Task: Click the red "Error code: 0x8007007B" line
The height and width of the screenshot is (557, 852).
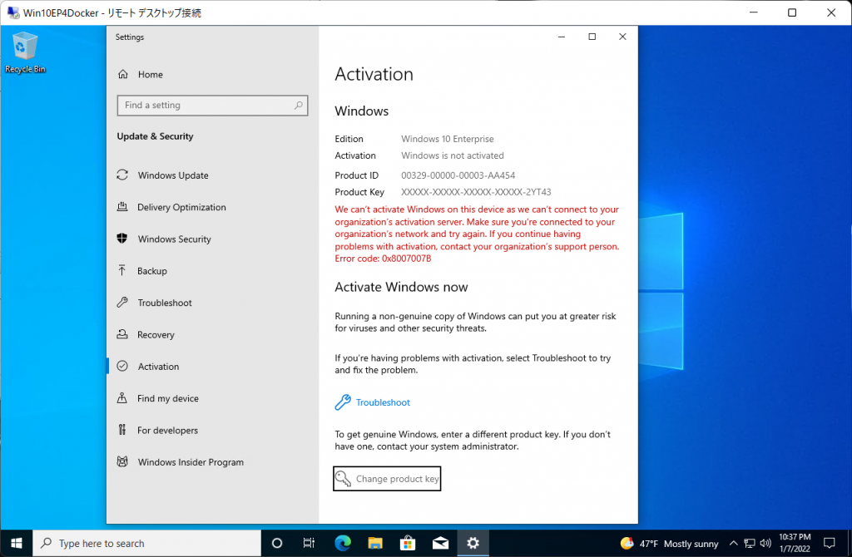Action: click(383, 259)
